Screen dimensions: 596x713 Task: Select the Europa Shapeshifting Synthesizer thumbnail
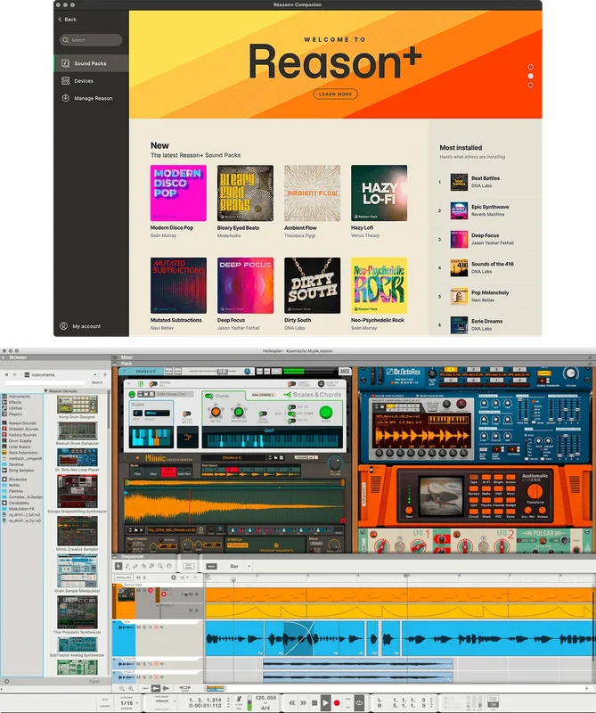[78, 491]
